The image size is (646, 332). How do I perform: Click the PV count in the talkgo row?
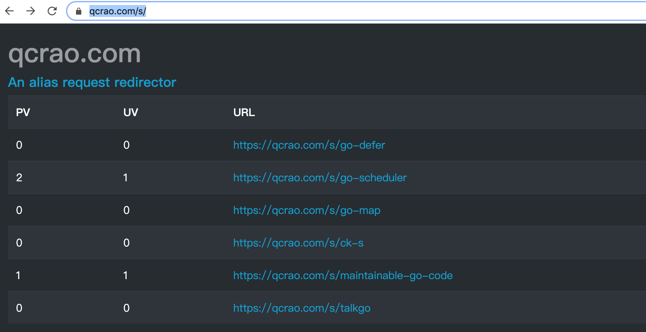click(19, 308)
